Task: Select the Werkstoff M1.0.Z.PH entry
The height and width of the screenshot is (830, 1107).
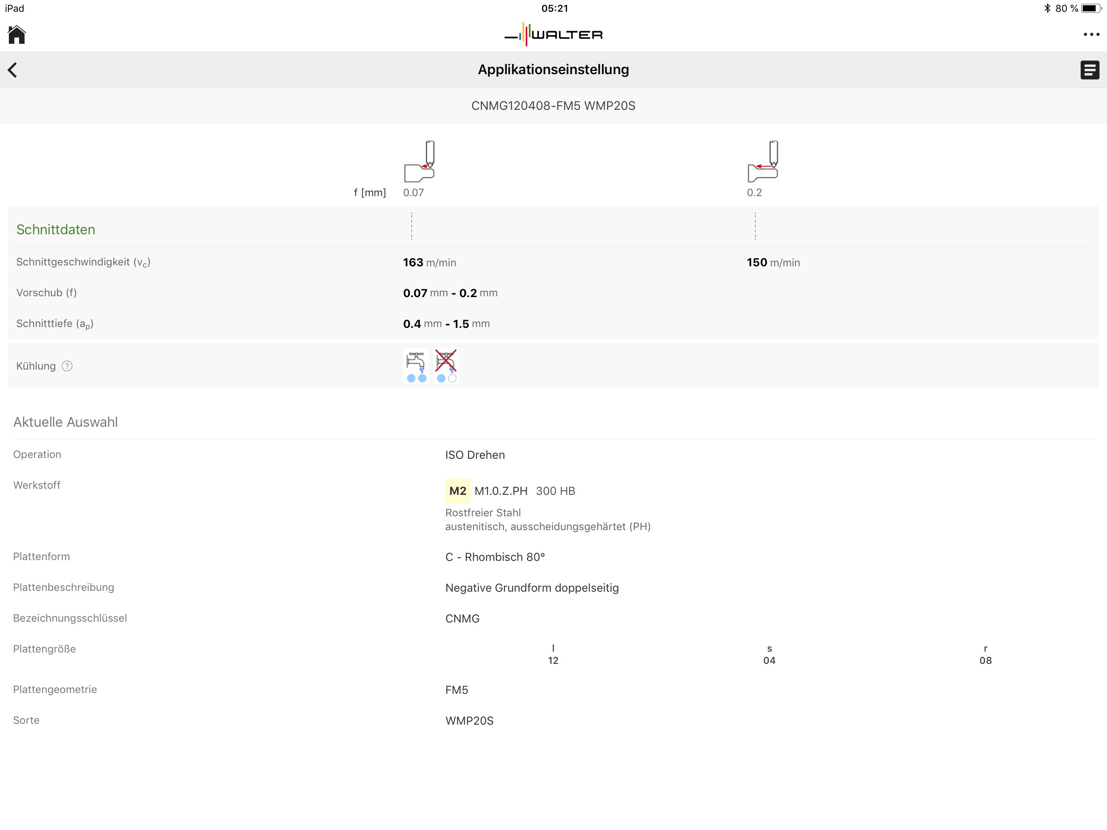Action: 501,491
